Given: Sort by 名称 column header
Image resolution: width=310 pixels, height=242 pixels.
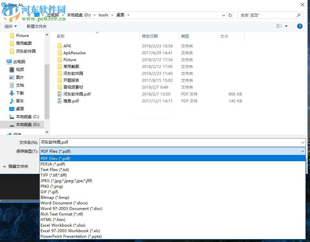Looking at the screenshot, I should (x=60, y=36).
